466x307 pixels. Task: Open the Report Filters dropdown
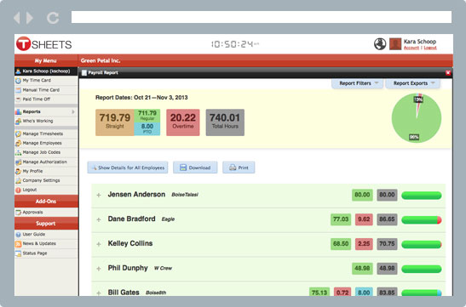(358, 83)
